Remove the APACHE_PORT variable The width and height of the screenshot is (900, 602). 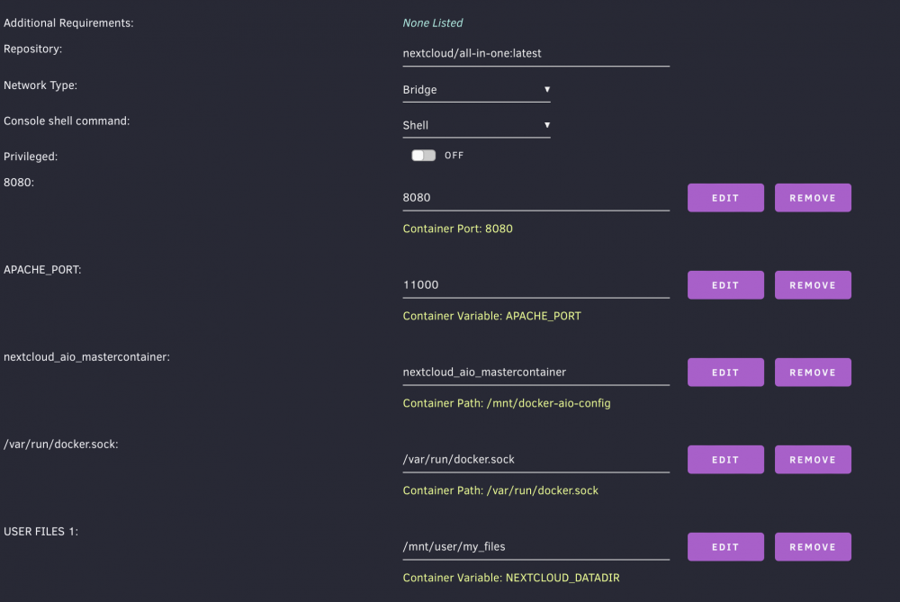tap(813, 285)
